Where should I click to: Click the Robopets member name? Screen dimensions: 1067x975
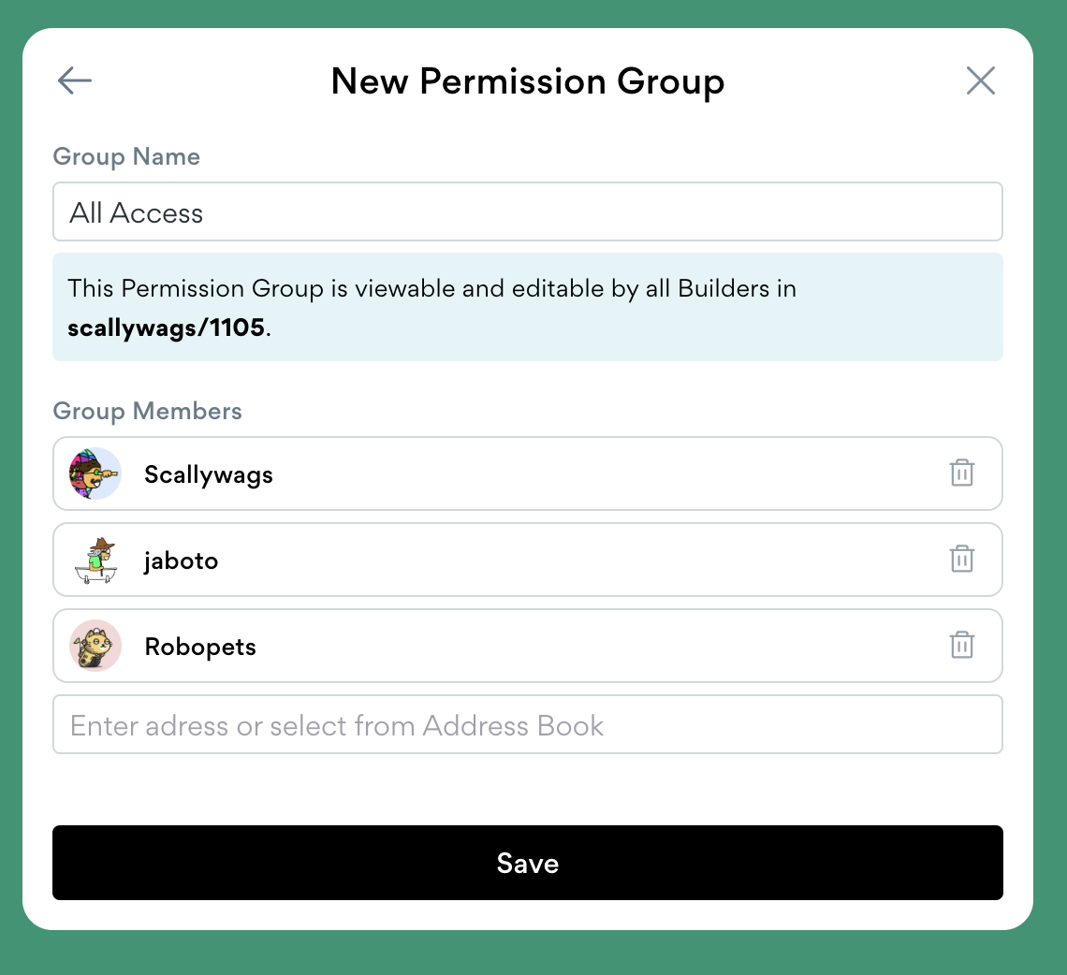[200, 647]
